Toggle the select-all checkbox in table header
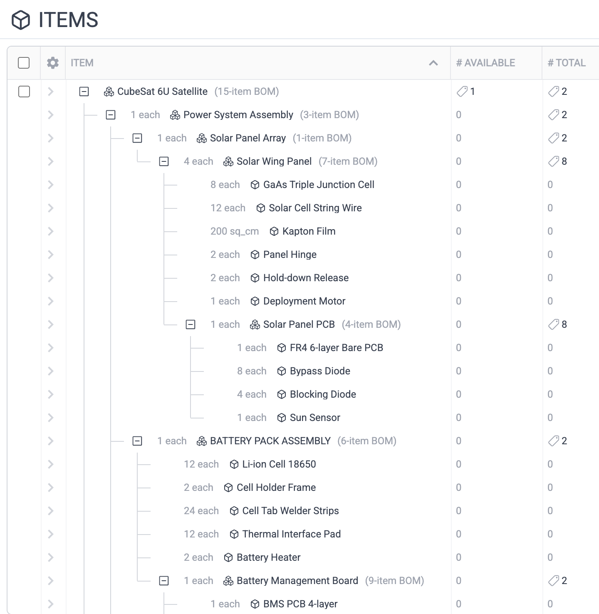This screenshot has width=599, height=614. (24, 63)
